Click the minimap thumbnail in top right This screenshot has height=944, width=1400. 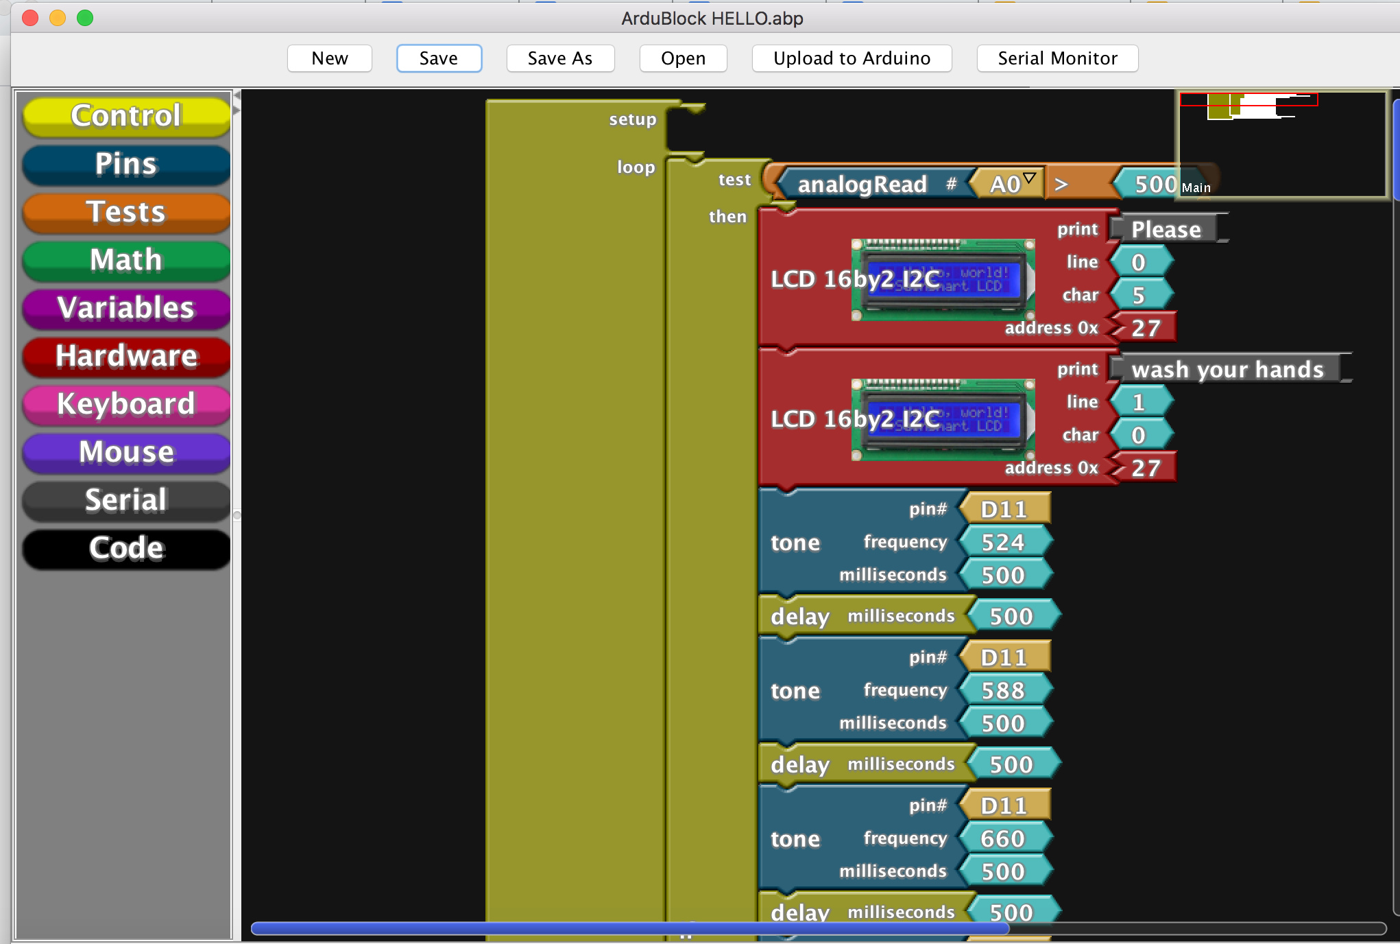1281,144
